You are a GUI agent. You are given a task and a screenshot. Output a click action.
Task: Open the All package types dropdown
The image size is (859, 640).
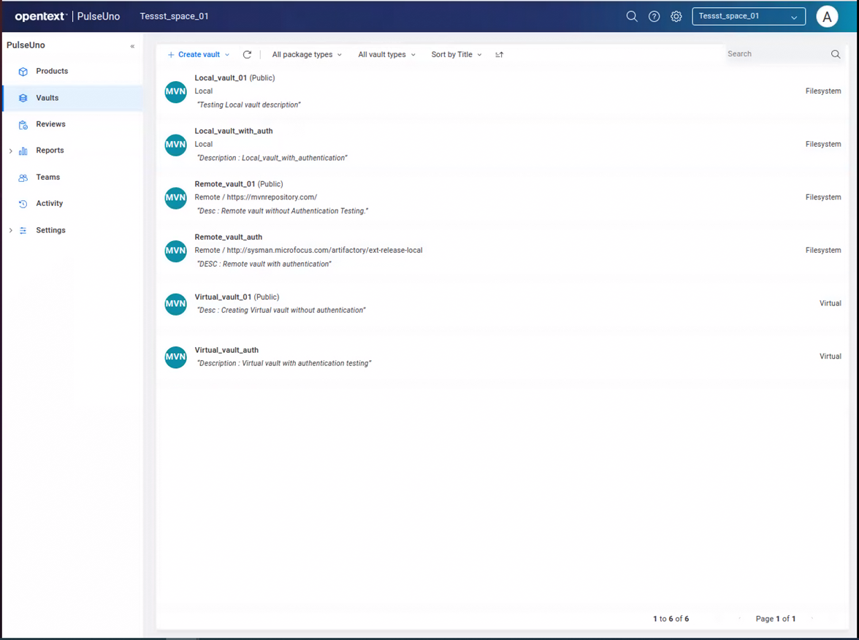307,55
